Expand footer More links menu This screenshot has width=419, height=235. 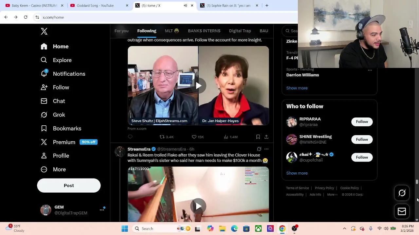(332, 195)
